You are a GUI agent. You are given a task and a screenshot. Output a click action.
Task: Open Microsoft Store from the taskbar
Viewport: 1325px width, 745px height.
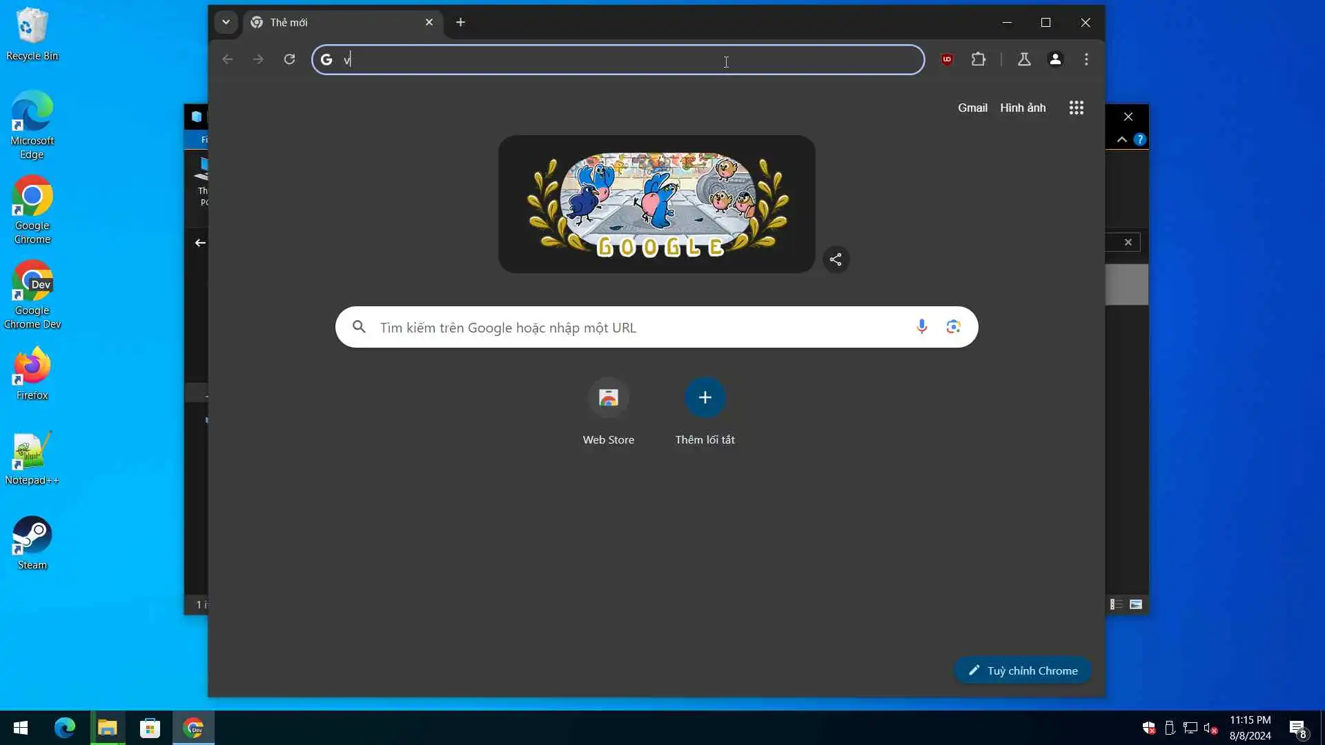[150, 728]
